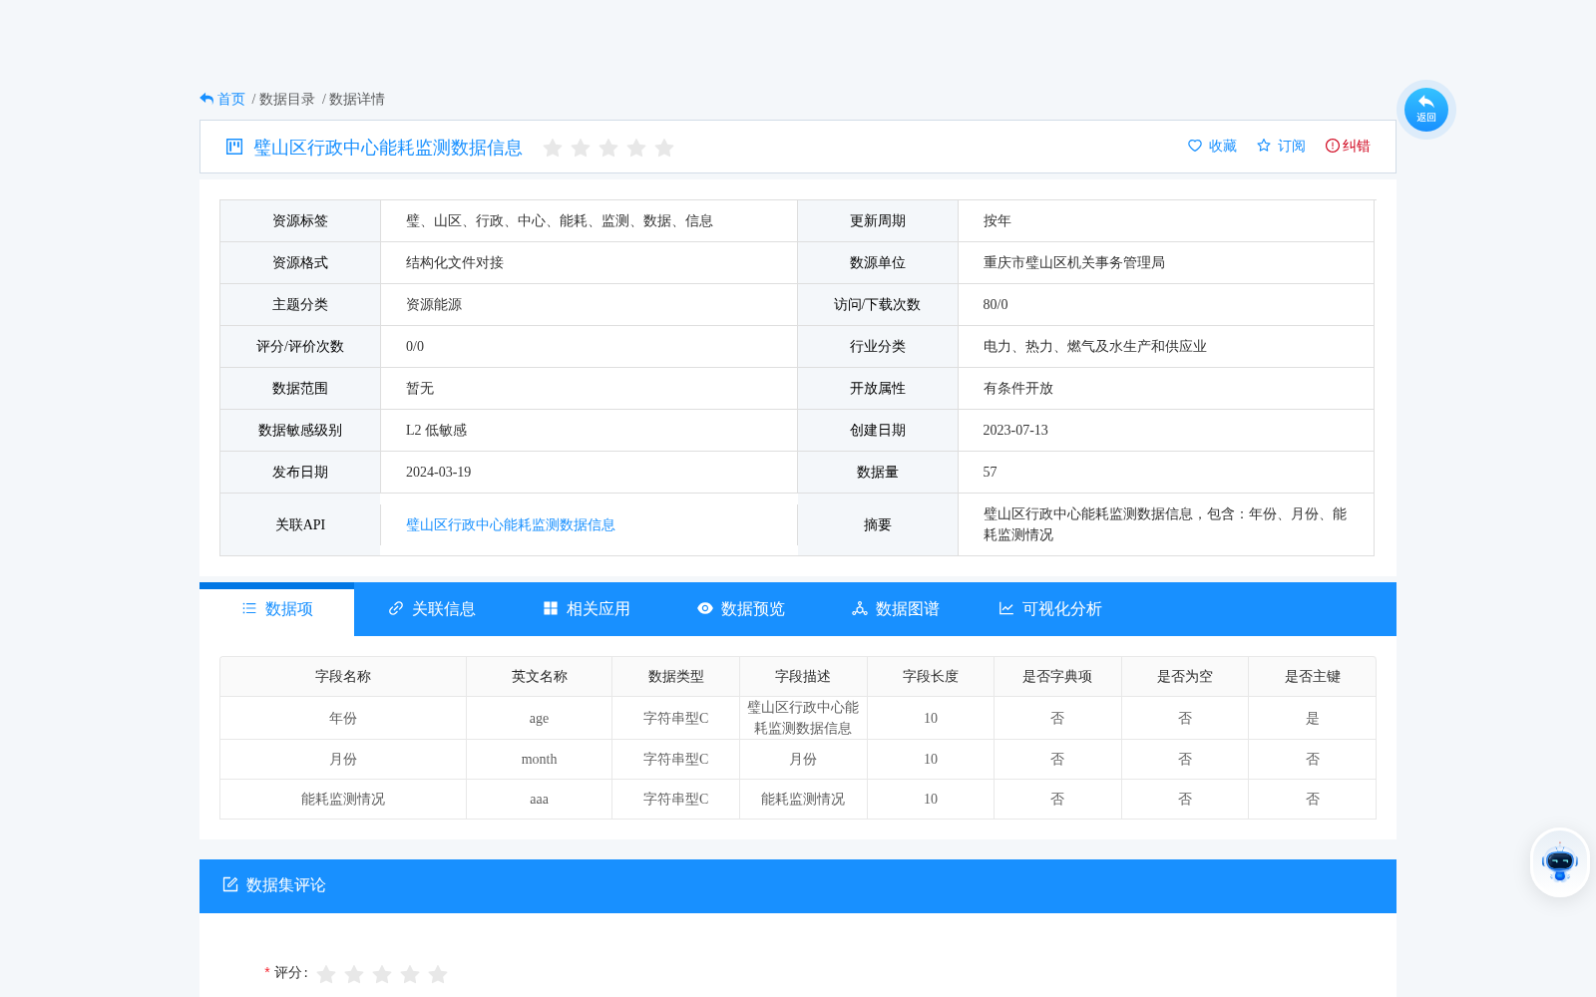Click the 结构化文件对接 format value
1596x997 pixels.
click(x=455, y=262)
